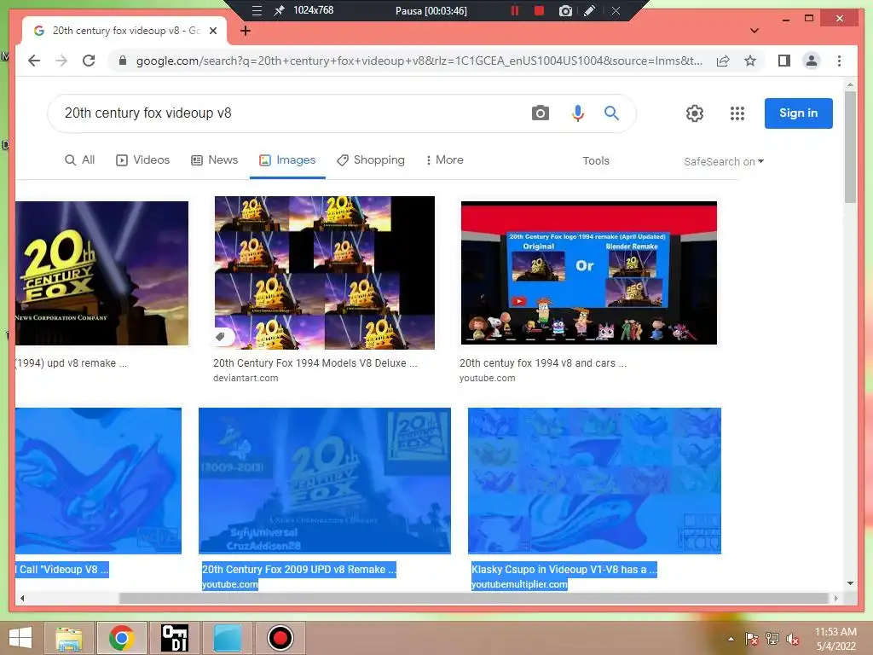Viewport: 873px width, 655px height.
Task: Select the recorder pencil draw tool
Action: [590, 10]
